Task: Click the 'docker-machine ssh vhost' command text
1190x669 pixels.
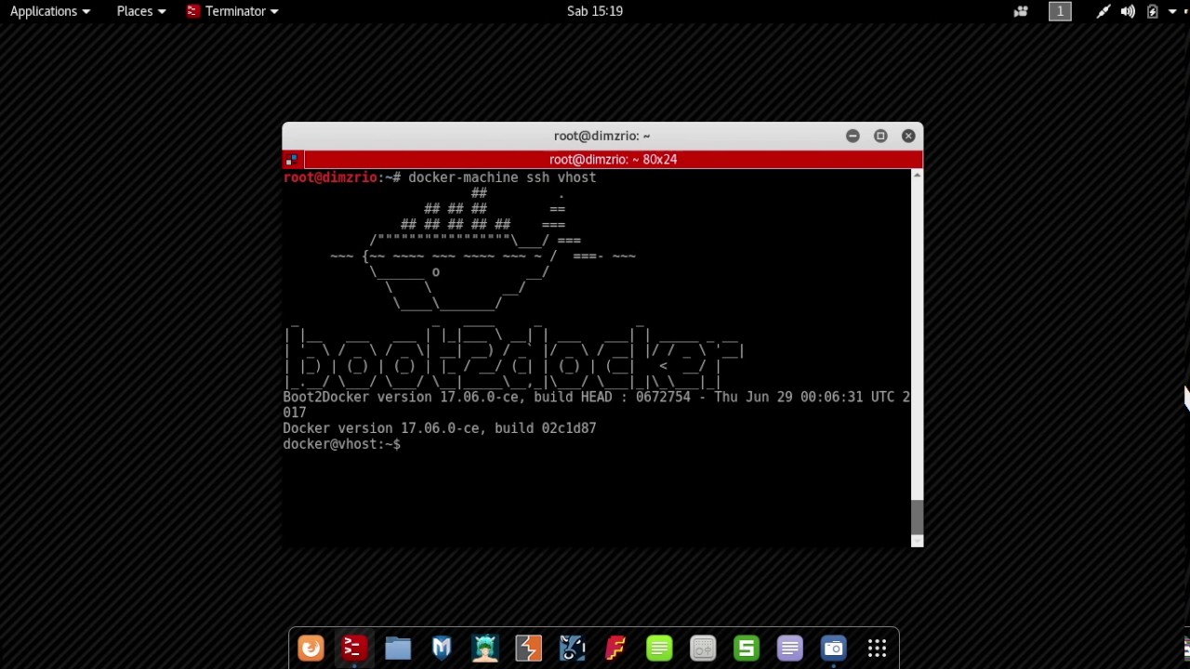Action: pyautogui.click(x=502, y=177)
